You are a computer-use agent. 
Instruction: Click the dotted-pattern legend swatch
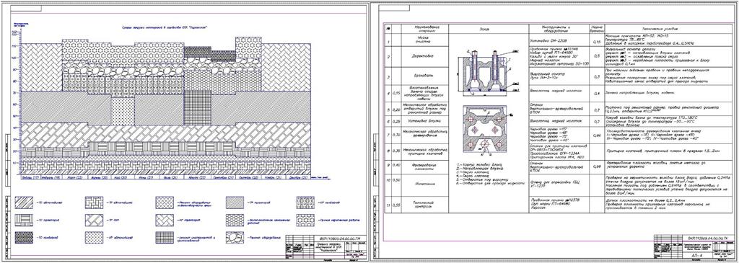pyautogui.click(x=95, y=237)
